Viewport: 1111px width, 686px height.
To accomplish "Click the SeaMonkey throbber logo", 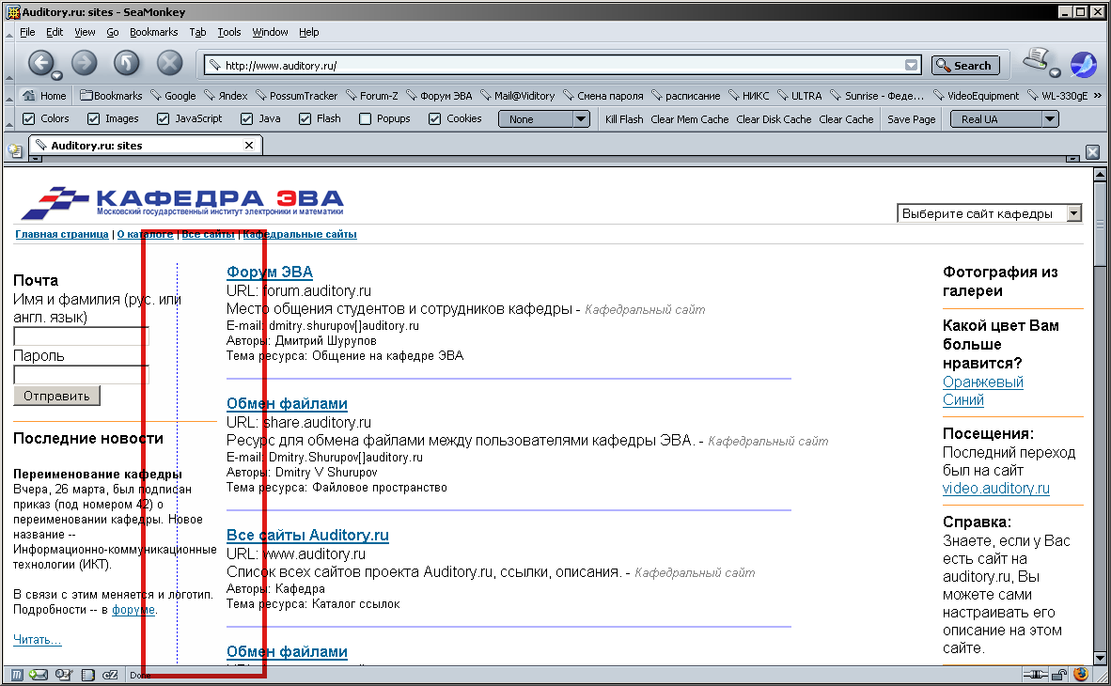I will click(1084, 65).
